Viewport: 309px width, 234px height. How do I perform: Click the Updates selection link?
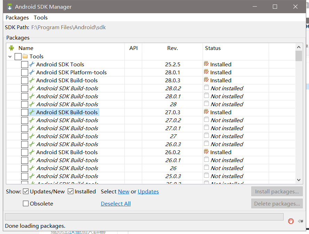[148, 192]
